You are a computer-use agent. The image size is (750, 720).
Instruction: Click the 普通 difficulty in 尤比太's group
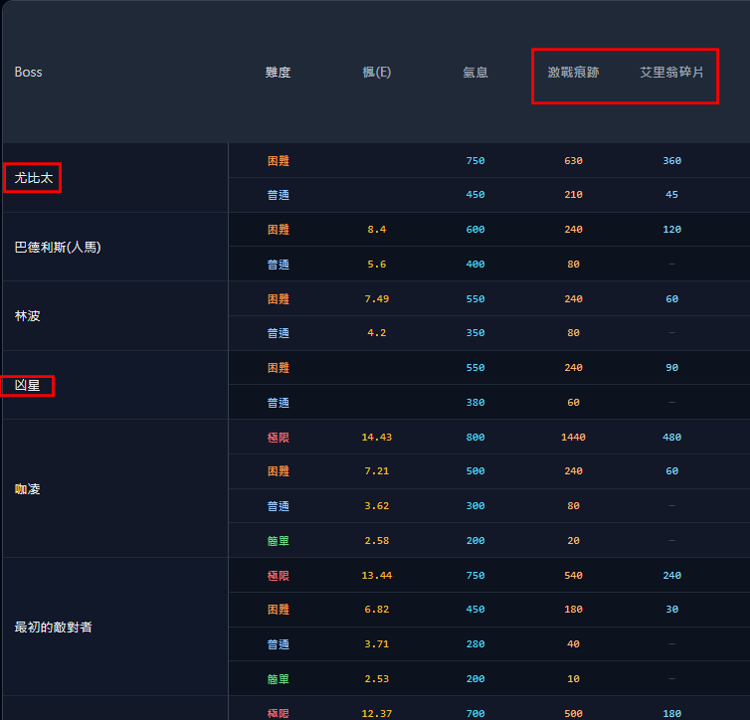278,195
